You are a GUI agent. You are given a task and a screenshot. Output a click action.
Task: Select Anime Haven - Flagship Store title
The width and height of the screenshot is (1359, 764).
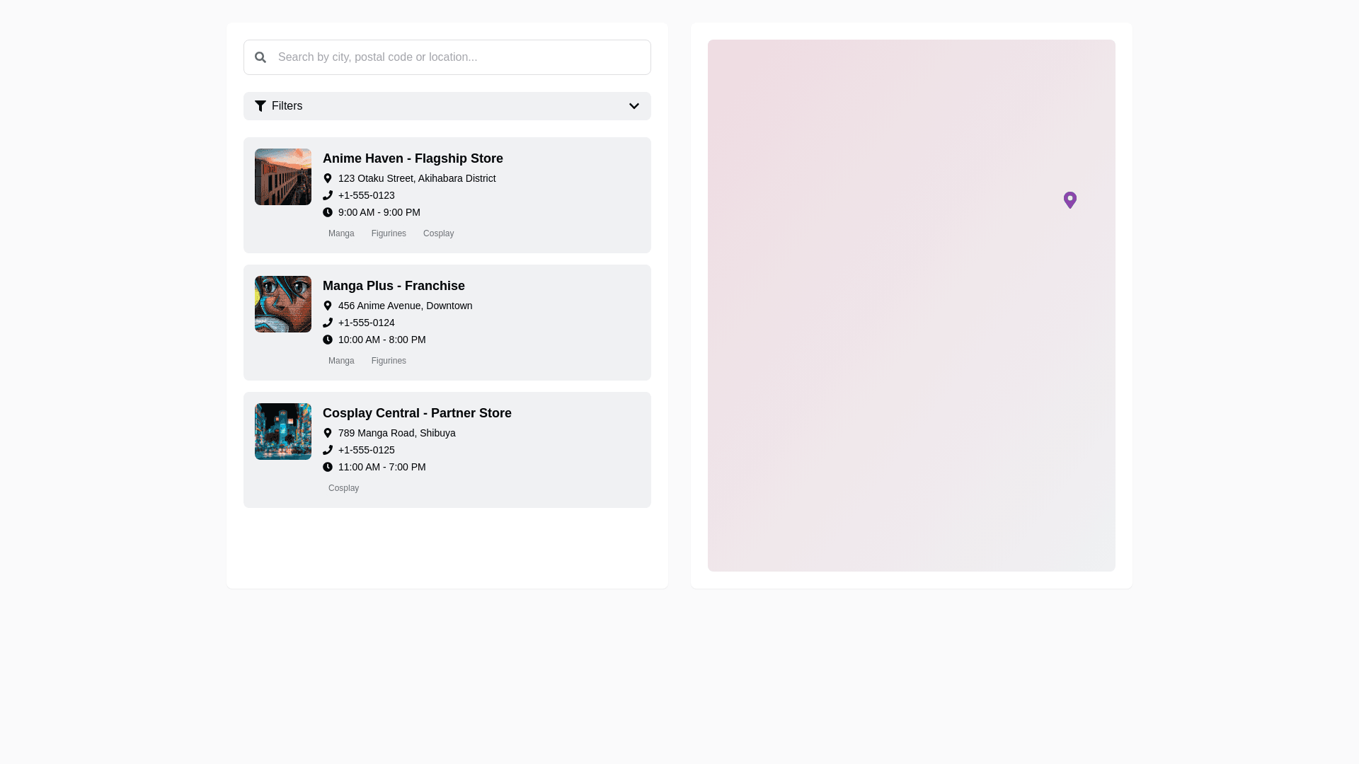[x=413, y=158]
